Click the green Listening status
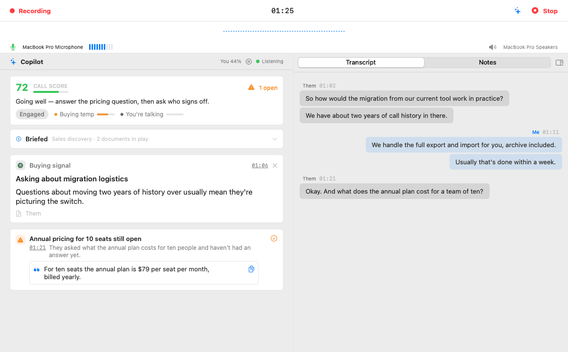Viewport: 568px width, 352px height. click(269, 62)
